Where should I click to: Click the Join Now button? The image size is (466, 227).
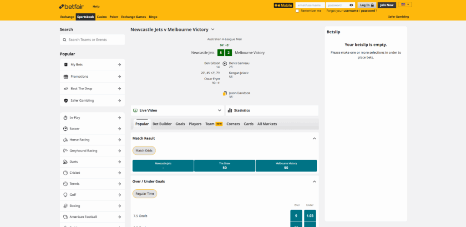click(x=387, y=5)
